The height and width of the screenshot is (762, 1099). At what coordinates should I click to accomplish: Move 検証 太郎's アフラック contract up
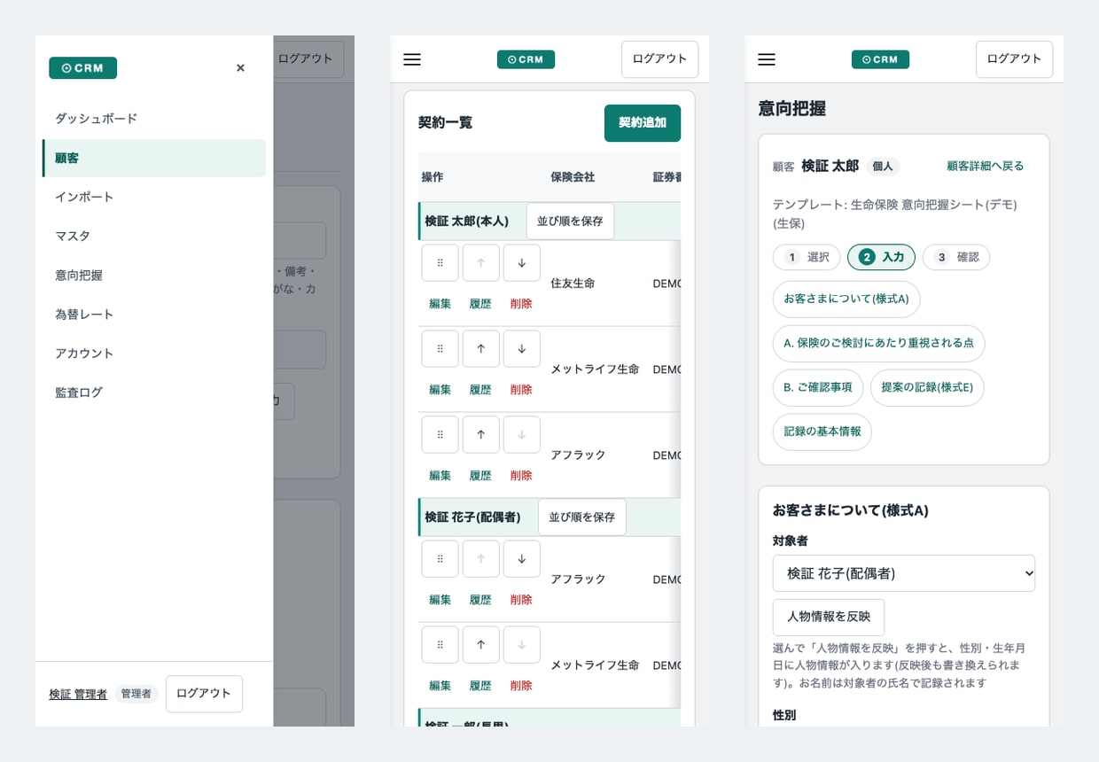[x=481, y=435]
